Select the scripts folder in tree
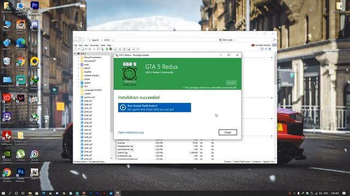The height and width of the screenshot is (196, 350). point(85,79)
